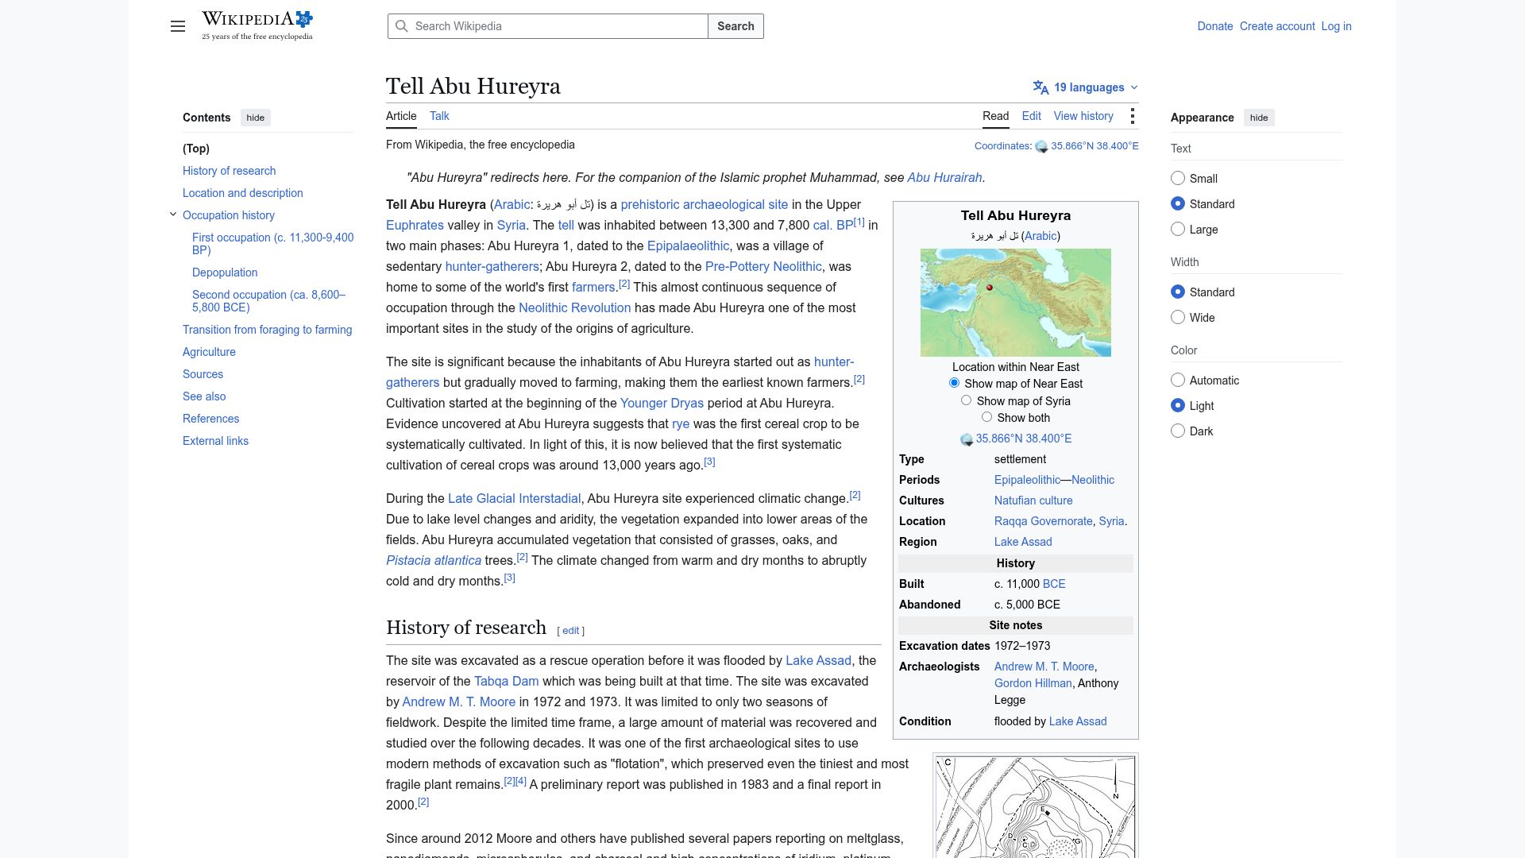Screen dimensions: 1525x858
Task: Click the Donate link
Action: click(x=1215, y=26)
